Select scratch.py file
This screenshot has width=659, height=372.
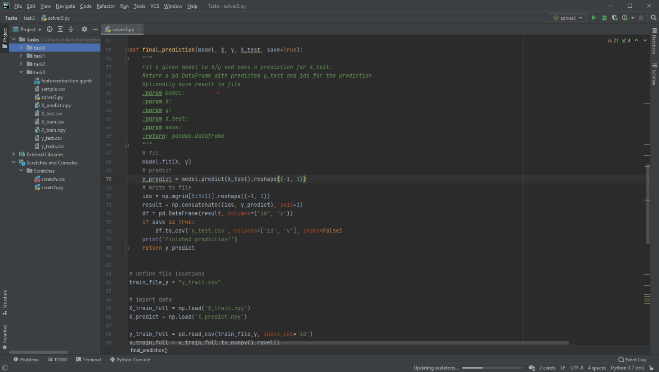[49, 187]
